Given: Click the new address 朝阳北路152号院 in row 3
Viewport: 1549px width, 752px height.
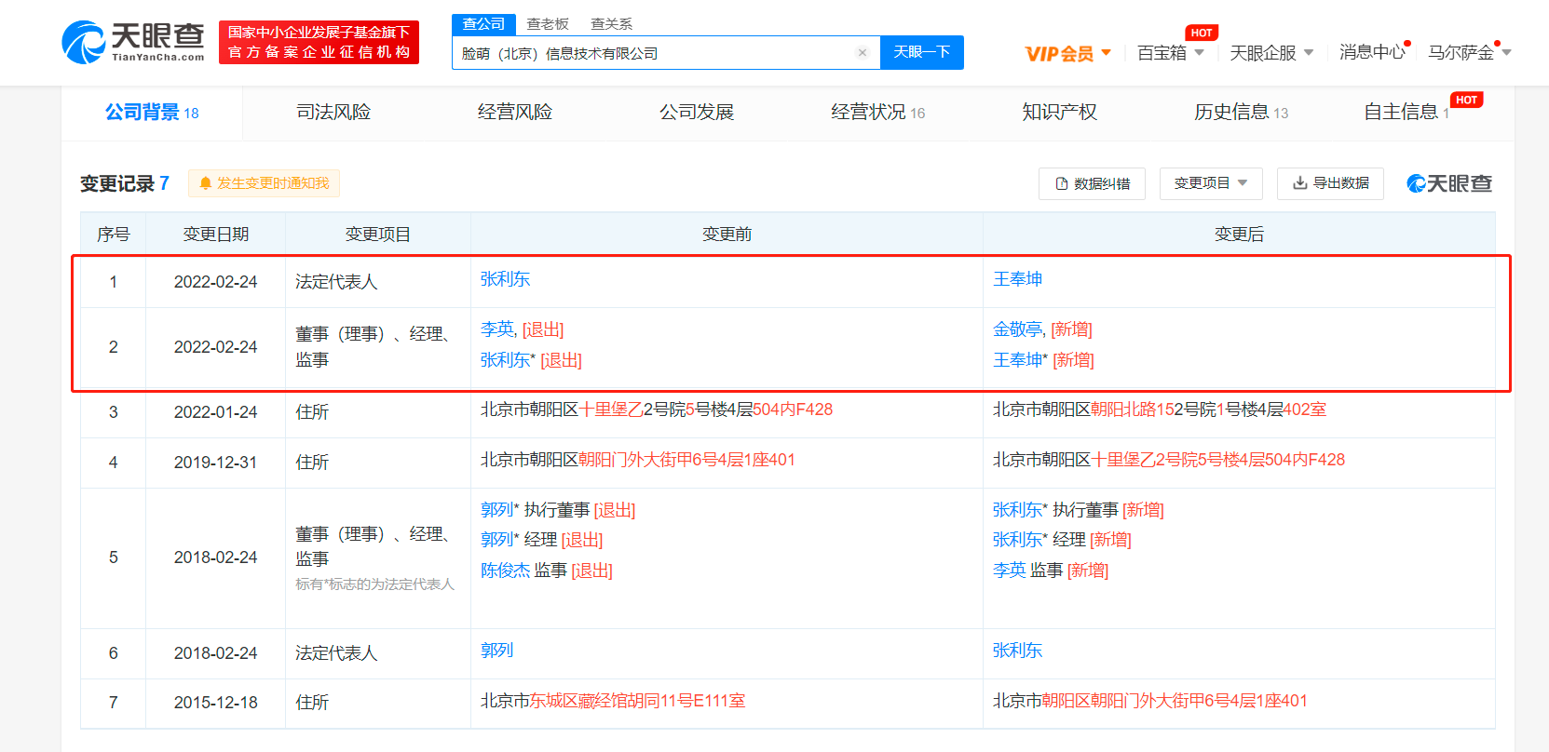Looking at the screenshot, I should pos(1153,410).
